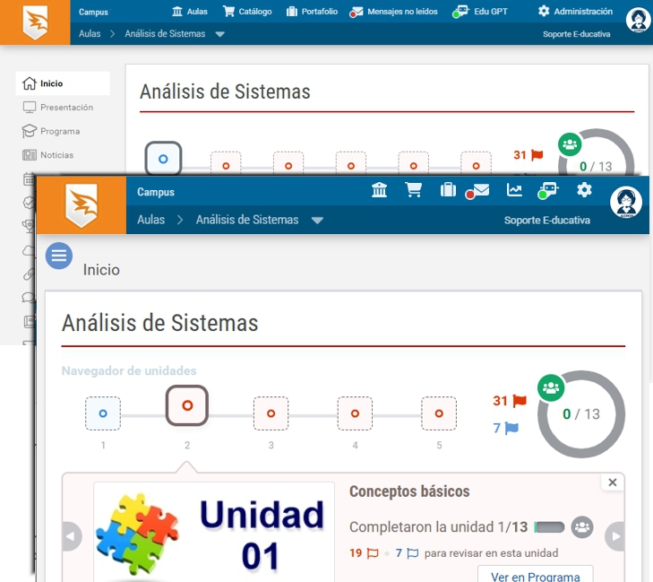Select unit 4 in the Navegador de unidades
The width and height of the screenshot is (653, 582).
click(355, 413)
